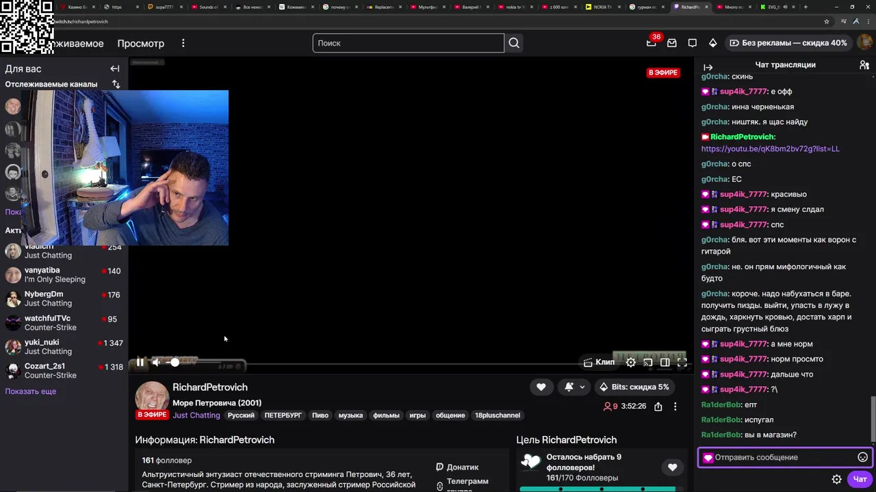Open the user avatar menu

(864, 42)
